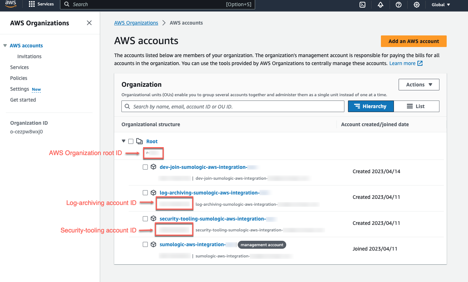Select the security-tooling account checkbox
The height and width of the screenshot is (282, 468).
[x=145, y=218]
